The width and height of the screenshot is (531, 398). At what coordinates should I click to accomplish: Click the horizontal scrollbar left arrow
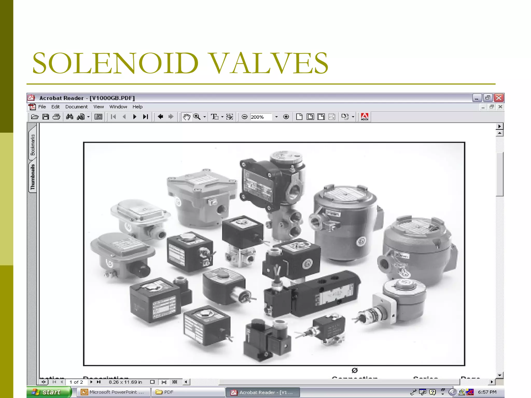[186, 382]
